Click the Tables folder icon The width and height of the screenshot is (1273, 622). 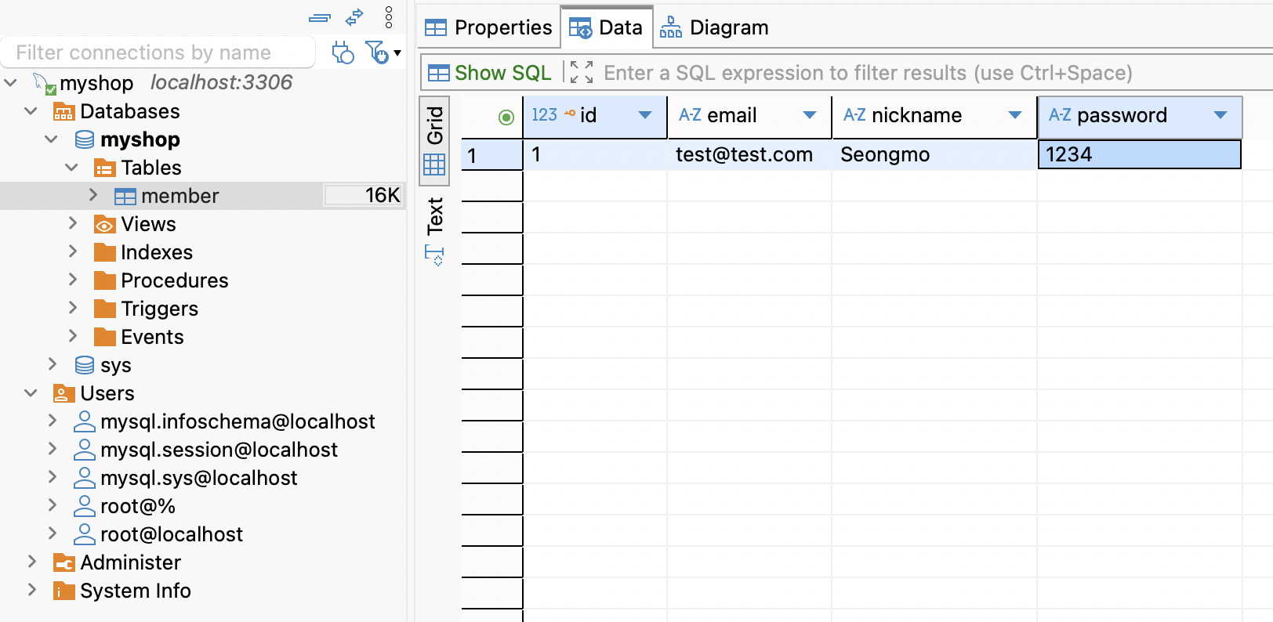click(105, 168)
